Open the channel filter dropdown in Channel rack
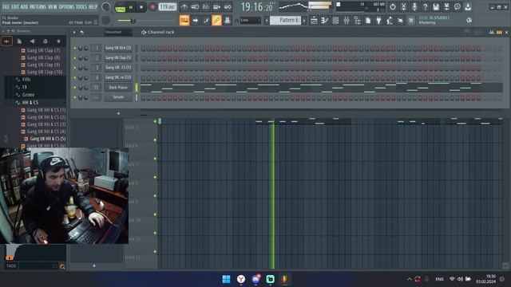Image resolution: width=511 pixels, height=287 pixels. point(118,32)
